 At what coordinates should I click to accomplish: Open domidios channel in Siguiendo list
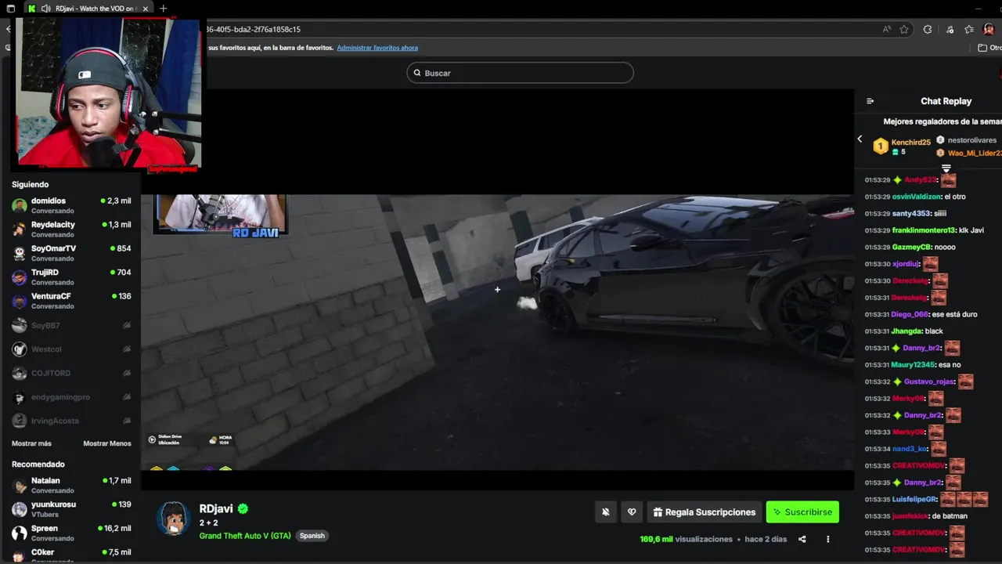(70, 205)
